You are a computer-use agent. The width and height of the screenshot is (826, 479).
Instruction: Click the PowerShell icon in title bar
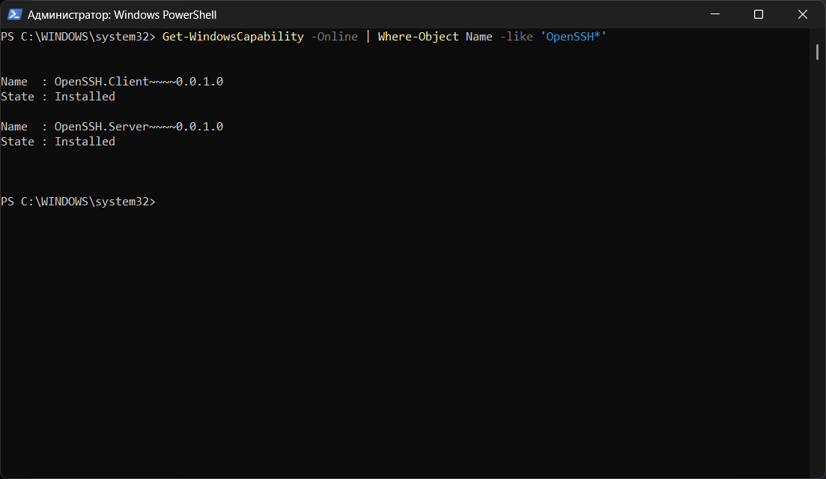click(14, 14)
